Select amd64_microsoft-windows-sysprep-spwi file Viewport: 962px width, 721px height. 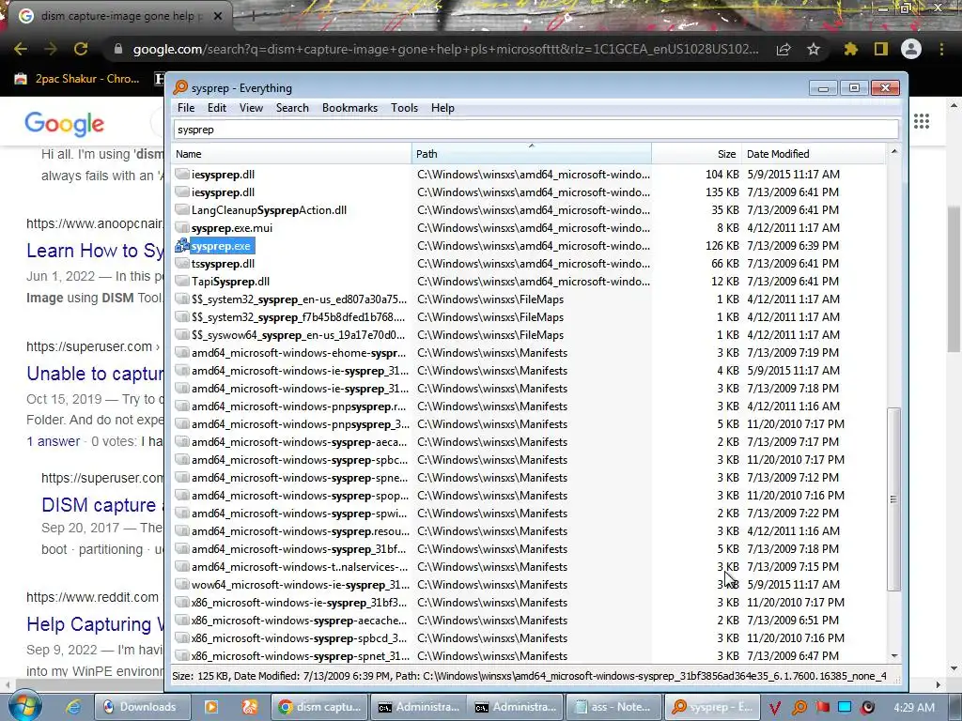coord(298,514)
